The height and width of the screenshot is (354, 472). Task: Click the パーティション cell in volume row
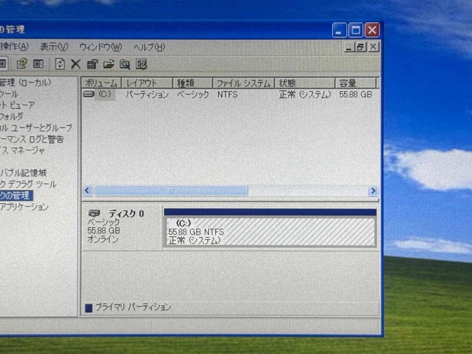point(147,94)
